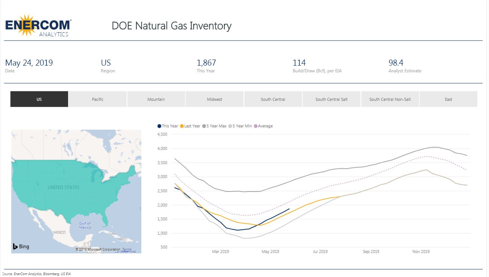Click the This Year legend marker
Image resolution: width=489 pixels, height=277 pixels.
pos(159,126)
